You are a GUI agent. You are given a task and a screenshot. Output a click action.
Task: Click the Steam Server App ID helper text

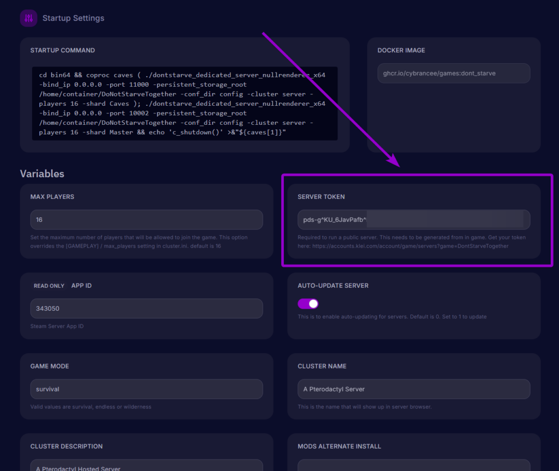pos(57,326)
